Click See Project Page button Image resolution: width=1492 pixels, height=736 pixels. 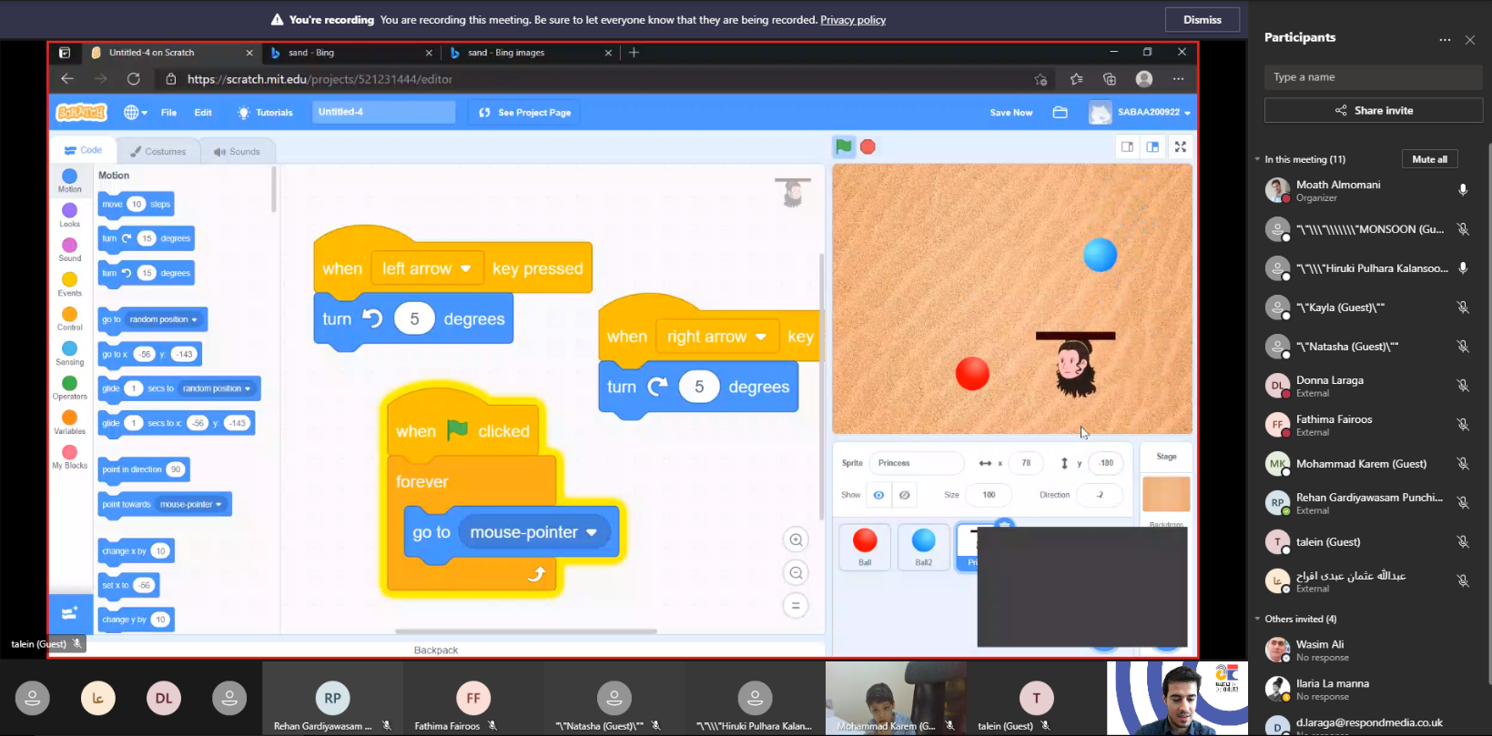pyautogui.click(x=525, y=112)
